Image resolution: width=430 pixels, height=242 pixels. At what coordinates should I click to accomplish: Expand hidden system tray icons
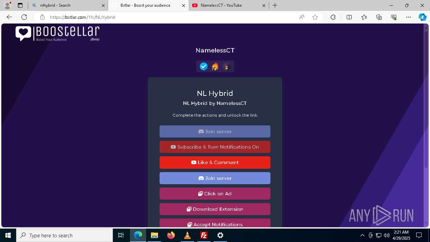[362, 235]
